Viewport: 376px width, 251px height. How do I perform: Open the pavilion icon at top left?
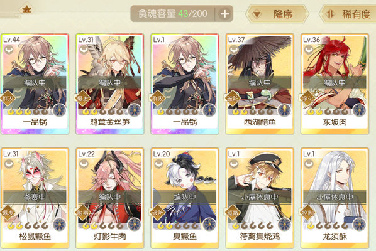point(27,9)
